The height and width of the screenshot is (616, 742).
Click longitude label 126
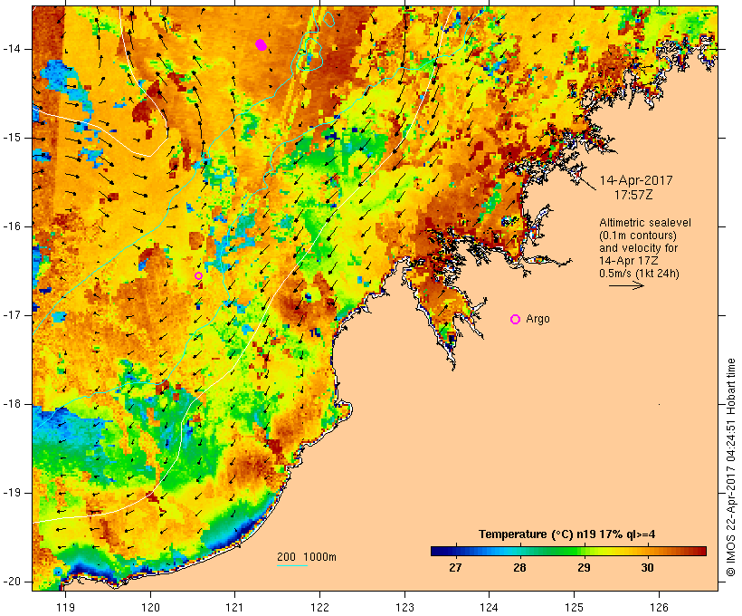(659, 607)
